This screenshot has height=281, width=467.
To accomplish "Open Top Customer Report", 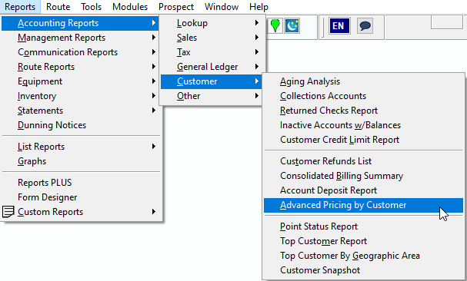I will point(363,241).
